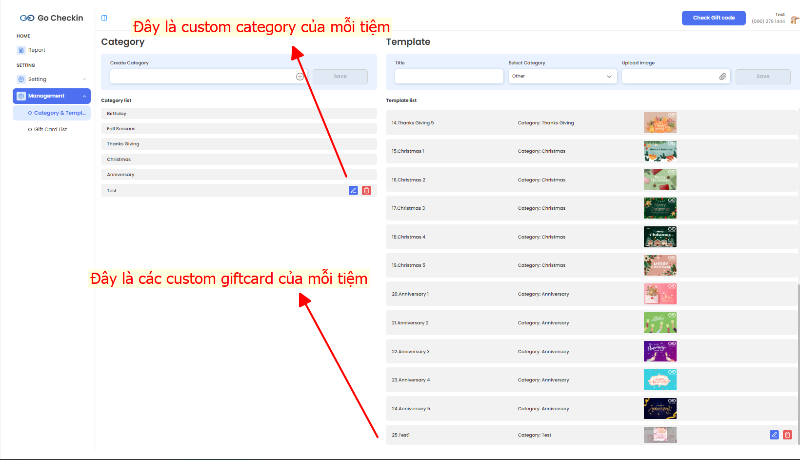800x460 pixels.
Task: Open the Report page from sidebar
Action: click(x=37, y=50)
